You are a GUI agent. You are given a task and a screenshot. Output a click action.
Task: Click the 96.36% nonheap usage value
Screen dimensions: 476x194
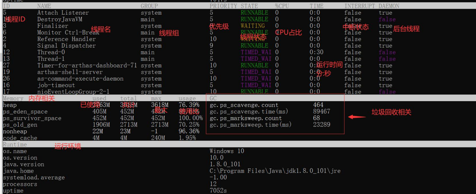coord(189,131)
